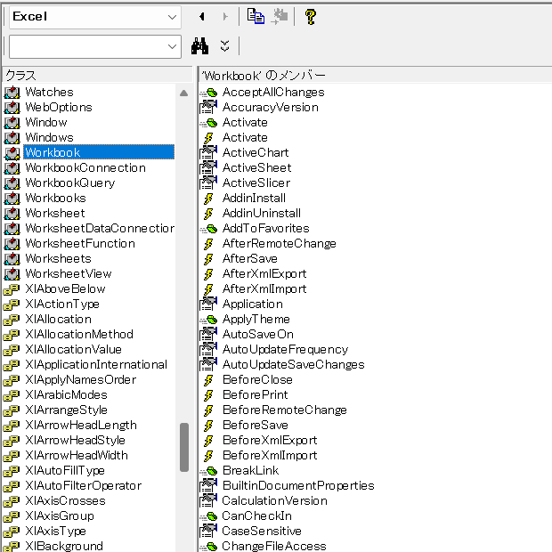Select the ChangeFileAccess member

pos(274,546)
